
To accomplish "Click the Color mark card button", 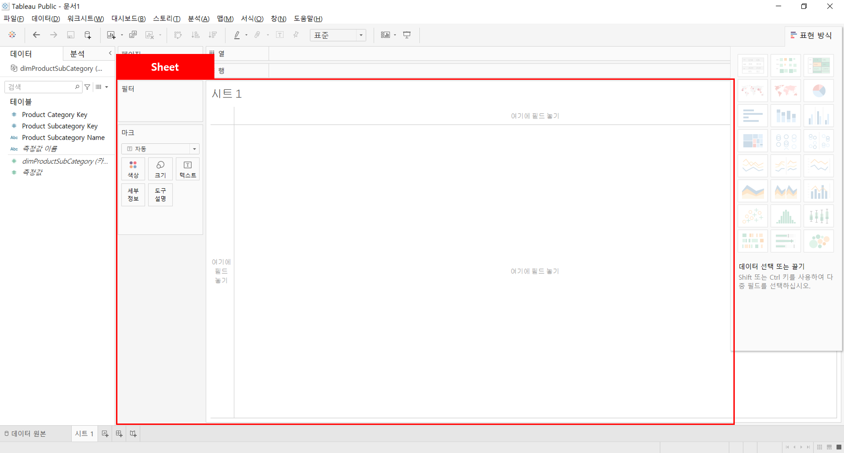I will [x=133, y=169].
